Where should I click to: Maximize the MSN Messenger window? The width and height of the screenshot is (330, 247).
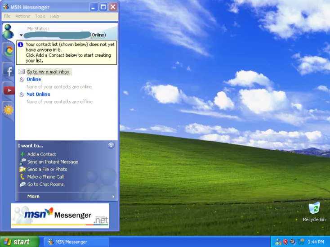coord(103,7)
